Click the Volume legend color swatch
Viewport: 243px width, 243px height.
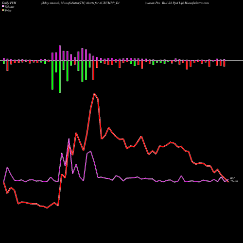[x=3, y=6]
